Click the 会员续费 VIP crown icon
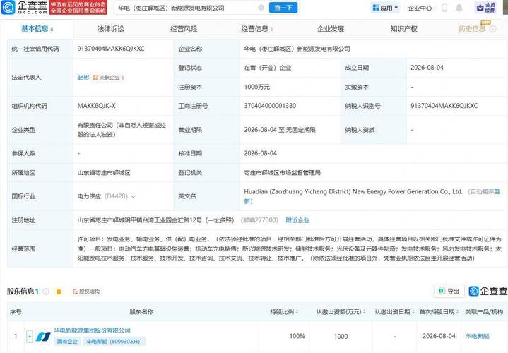 [485, 8]
